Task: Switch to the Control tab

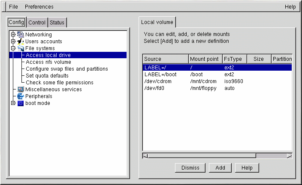Action: coord(37,23)
